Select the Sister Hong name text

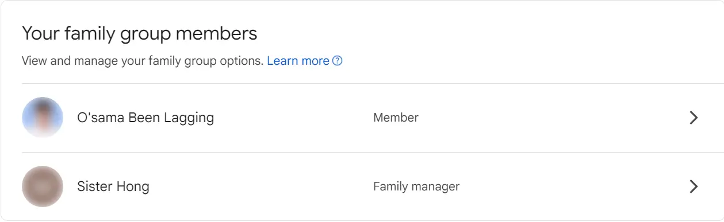pyautogui.click(x=113, y=186)
